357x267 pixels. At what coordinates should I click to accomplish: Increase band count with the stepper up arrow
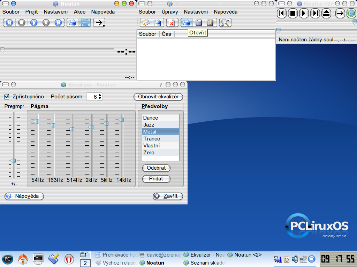click(x=100, y=95)
